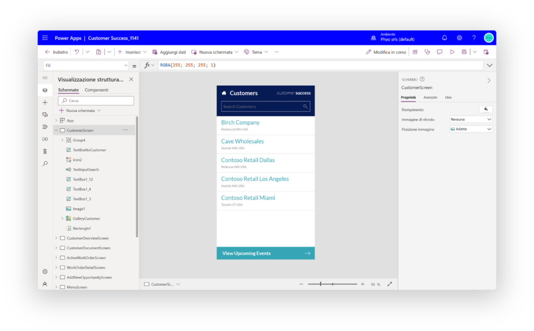Collapse CustomerScreen tree node
The image size is (534, 331).
56,130
